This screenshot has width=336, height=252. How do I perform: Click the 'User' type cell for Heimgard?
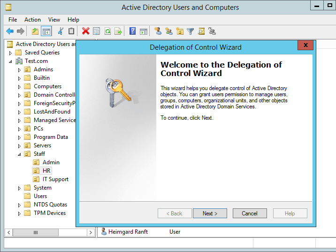[x=175, y=232]
